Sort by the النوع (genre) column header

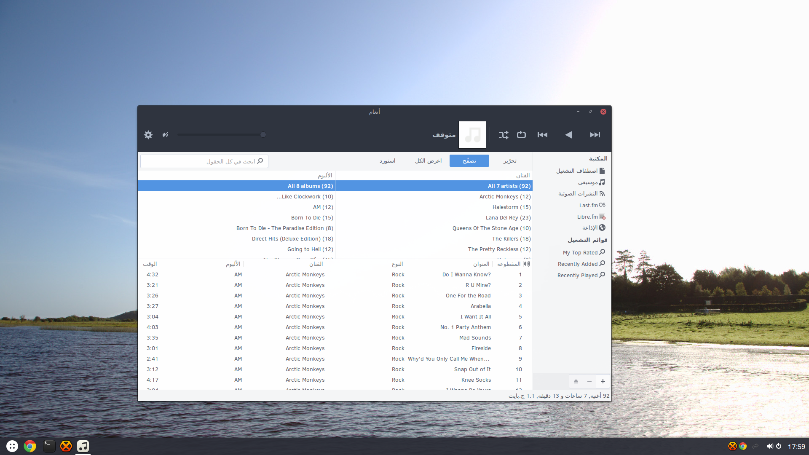point(366,264)
